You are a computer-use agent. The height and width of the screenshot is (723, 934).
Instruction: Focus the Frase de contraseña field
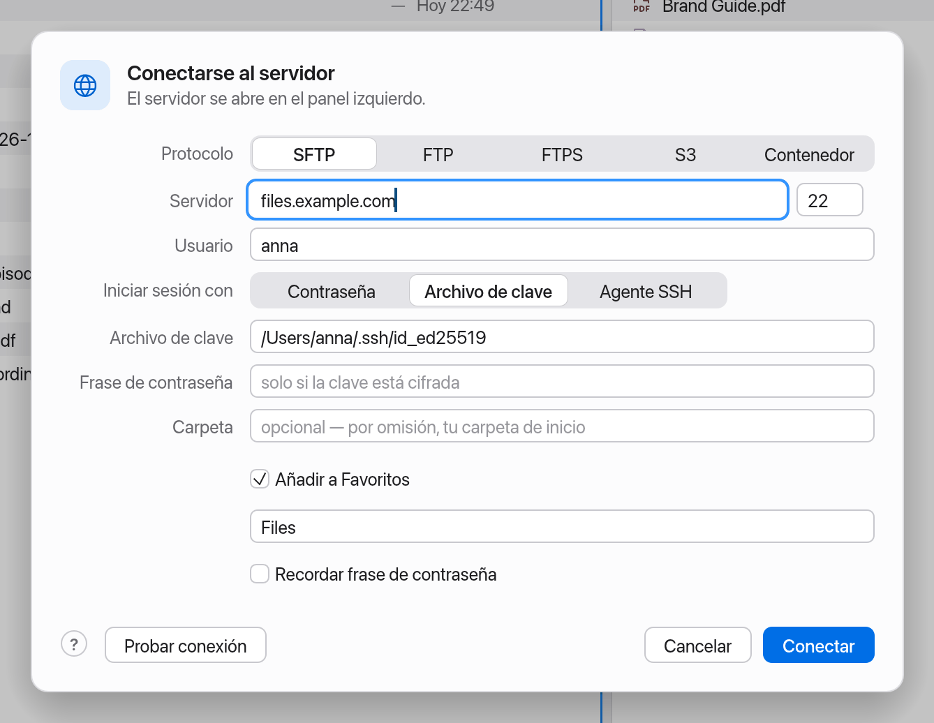[562, 382]
